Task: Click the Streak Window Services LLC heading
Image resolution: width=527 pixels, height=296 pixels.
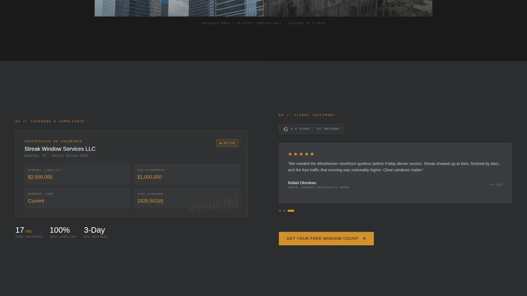Action: tap(60, 149)
